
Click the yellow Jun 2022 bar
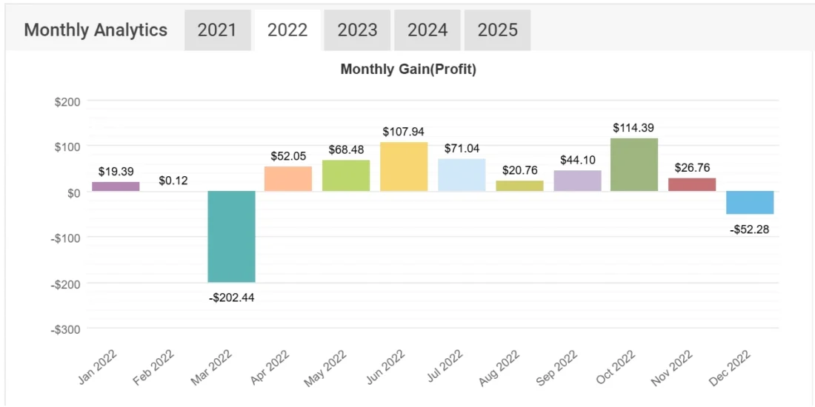coord(404,166)
